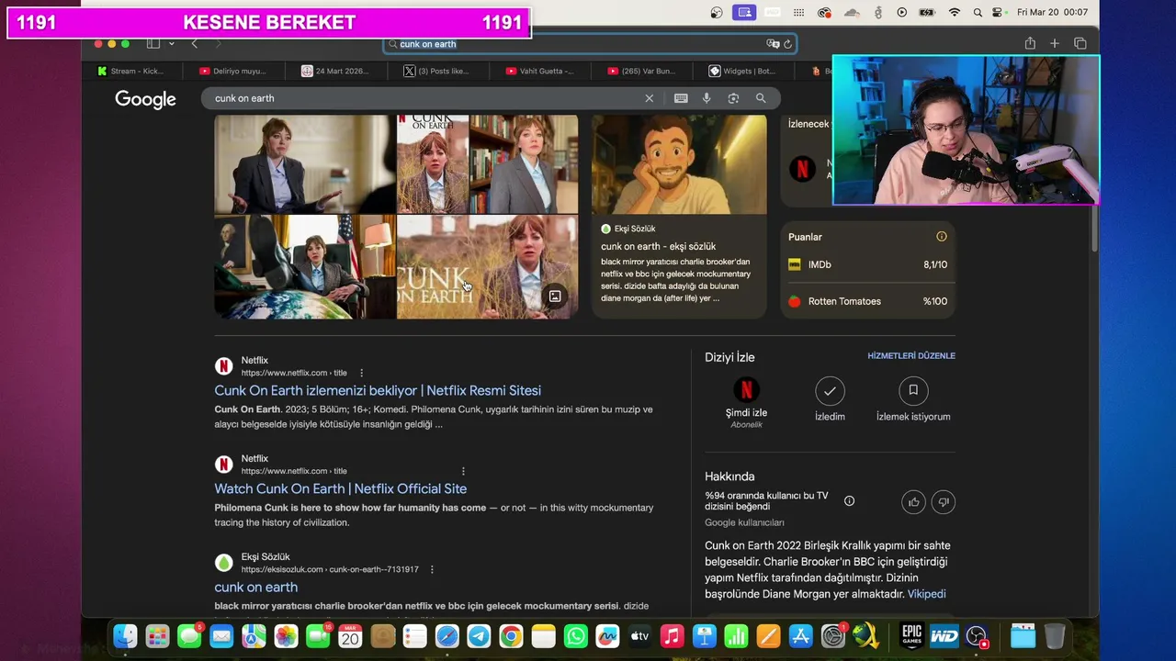The image size is (1176, 661).
Task: Open Telegram from the Dock
Action: (x=479, y=635)
